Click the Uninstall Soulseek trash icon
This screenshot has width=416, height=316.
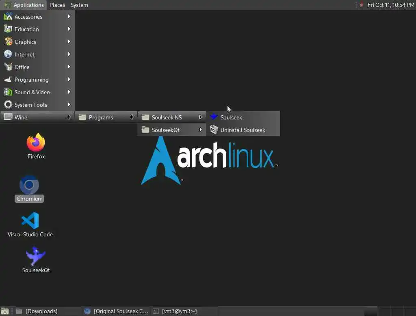214,130
